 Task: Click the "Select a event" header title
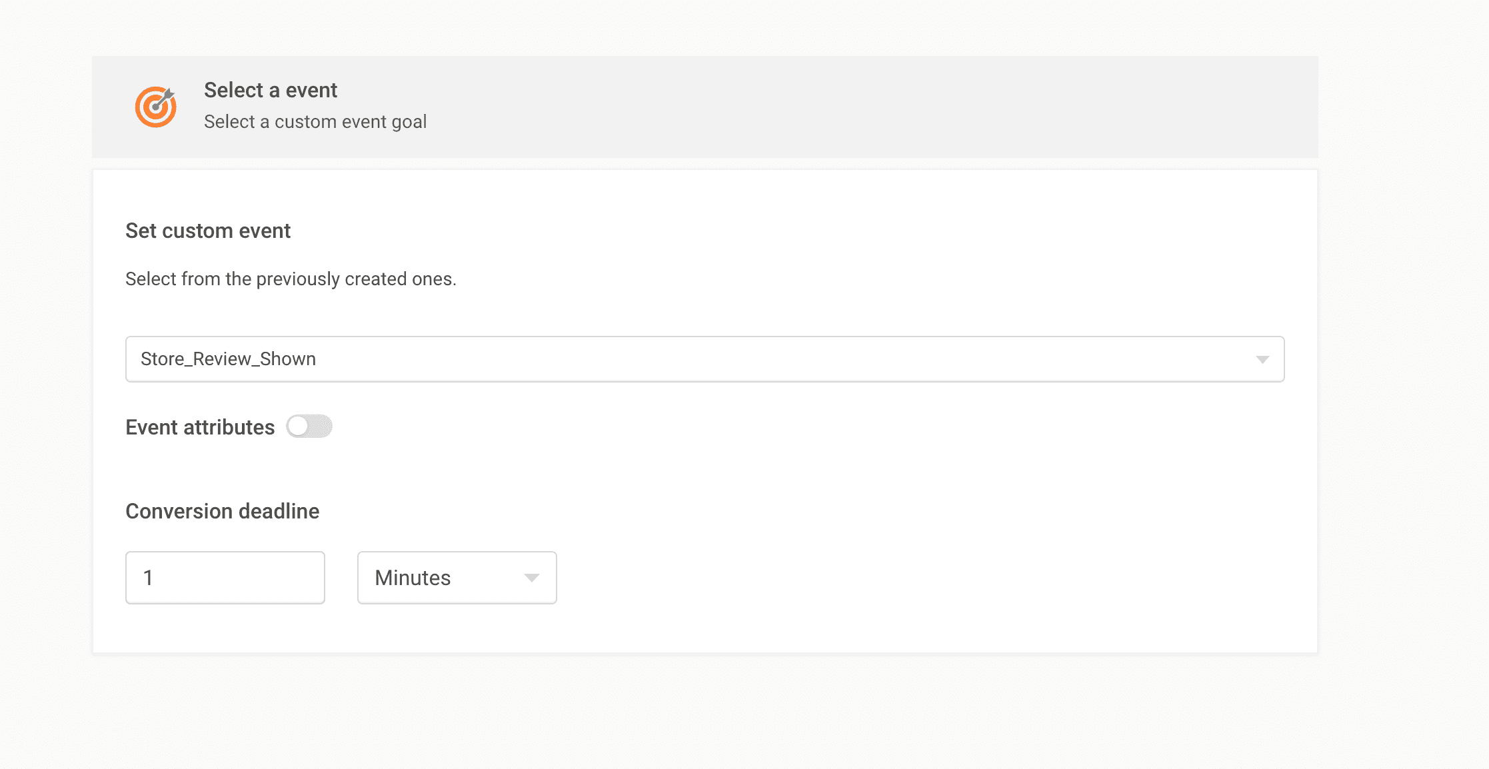point(270,90)
